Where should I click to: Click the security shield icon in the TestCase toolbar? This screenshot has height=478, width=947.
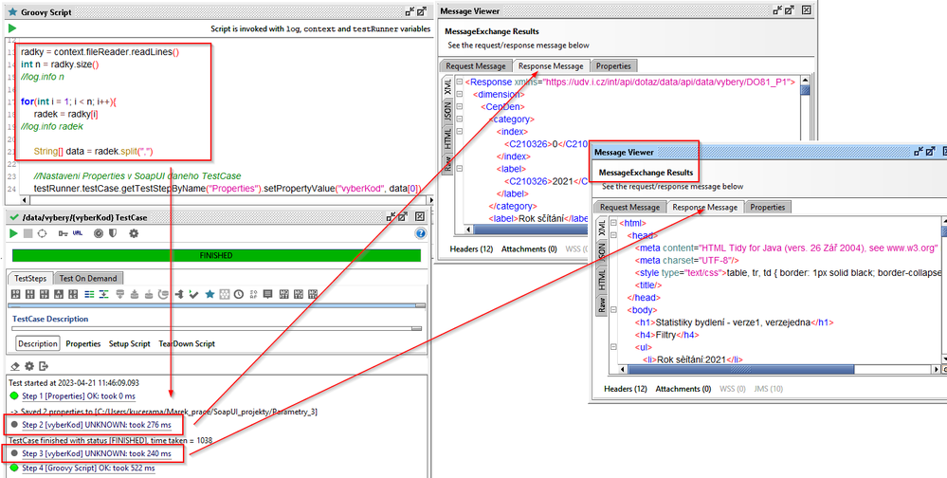pyautogui.click(x=113, y=233)
